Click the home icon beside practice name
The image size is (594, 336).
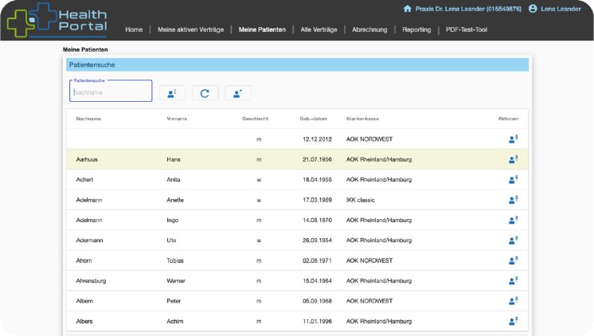tap(408, 9)
